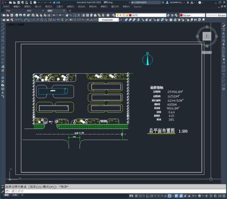
Task: Click the red swatch in color control
Action: click(181, 15)
